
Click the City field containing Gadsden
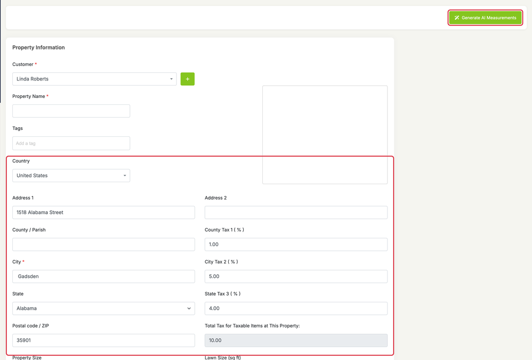104,276
